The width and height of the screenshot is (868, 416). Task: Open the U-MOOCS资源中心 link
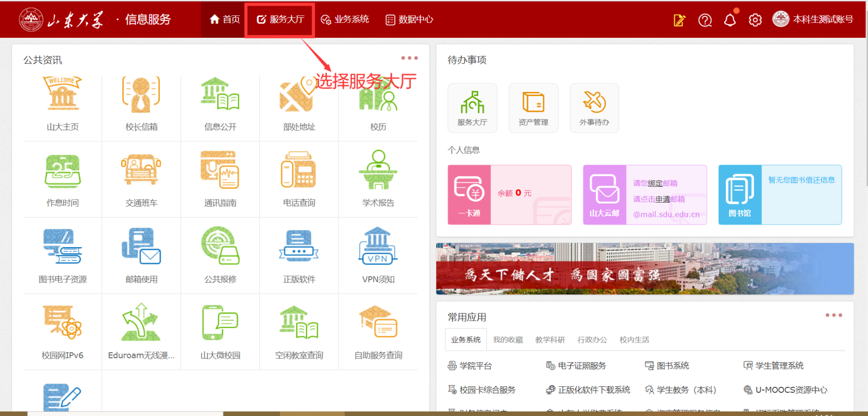coord(786,389)
